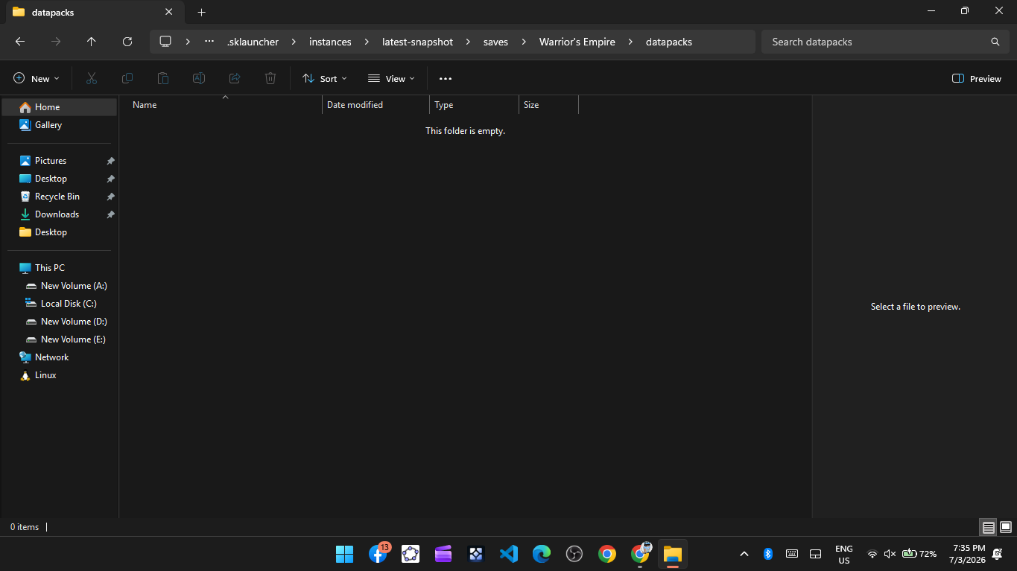Close the datapacks tab
Image resolution: width=1017 pixels, height=571 pixels.
point(169,12)
